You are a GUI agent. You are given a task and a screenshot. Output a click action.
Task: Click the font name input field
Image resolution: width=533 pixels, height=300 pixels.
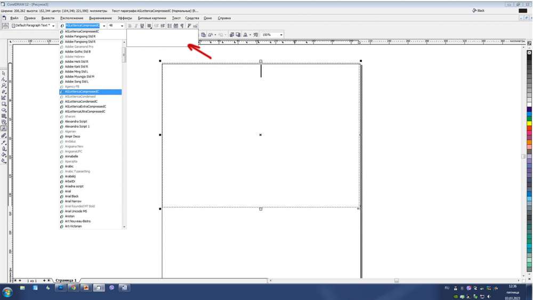click(82, 26)
